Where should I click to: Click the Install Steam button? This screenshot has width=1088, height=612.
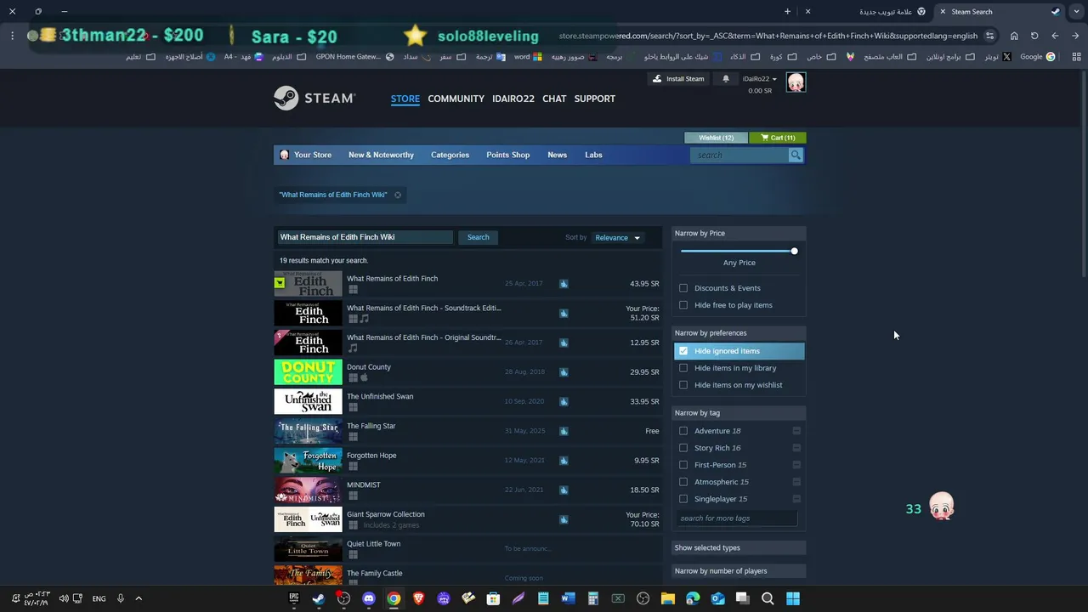pyautogui.click(x=678, y=79)
